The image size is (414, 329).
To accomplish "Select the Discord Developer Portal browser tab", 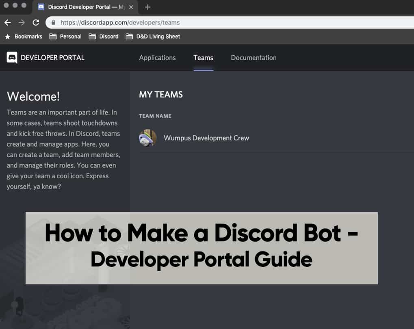I will coord(85,7).
